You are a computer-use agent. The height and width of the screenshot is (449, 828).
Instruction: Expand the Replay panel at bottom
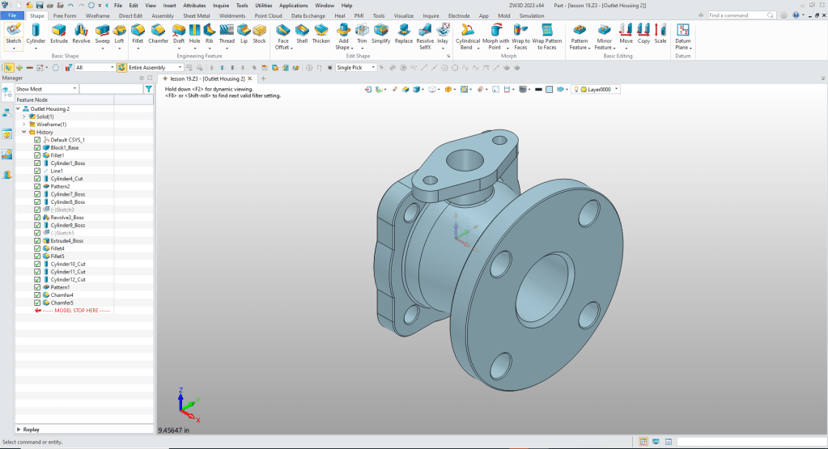click(19, 430)
